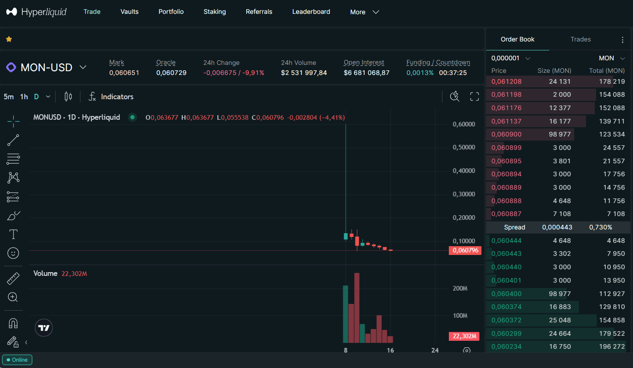Open candlestick chart style selector
Viewport: 633px width, 368px height.
pos(68,97)
